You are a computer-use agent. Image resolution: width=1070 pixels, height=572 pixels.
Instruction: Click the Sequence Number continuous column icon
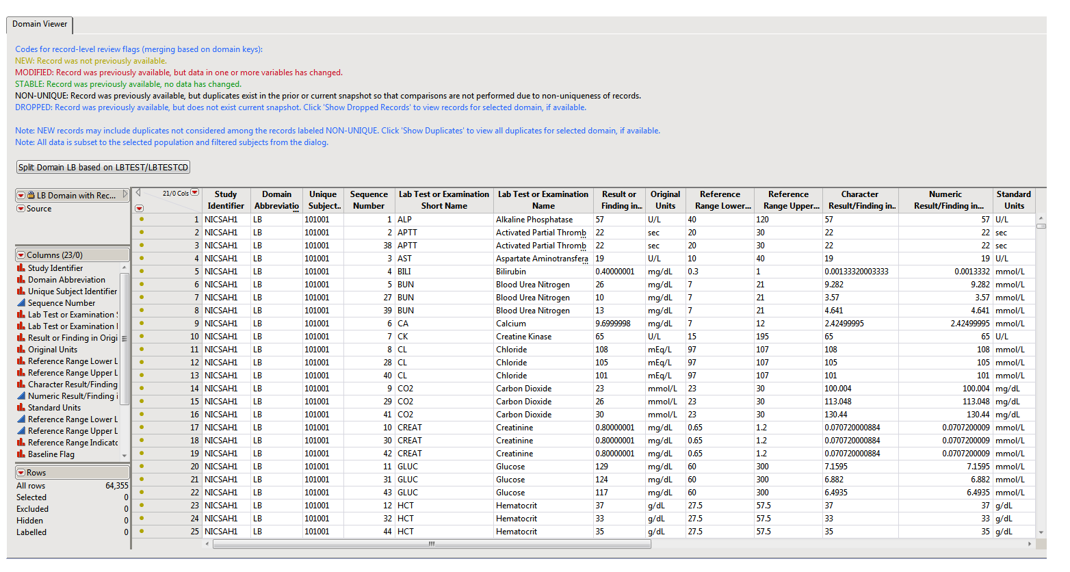(x=21, y=303)
